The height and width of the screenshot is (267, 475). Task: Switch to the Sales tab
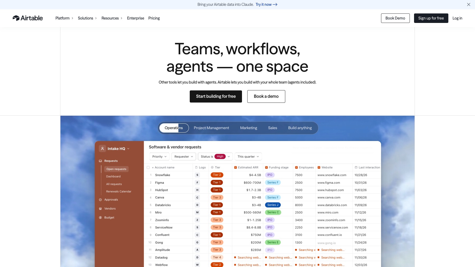point(273,128)
